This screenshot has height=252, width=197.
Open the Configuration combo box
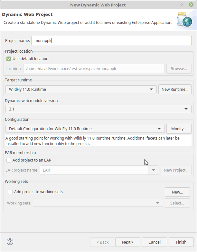tap(85, 129)
